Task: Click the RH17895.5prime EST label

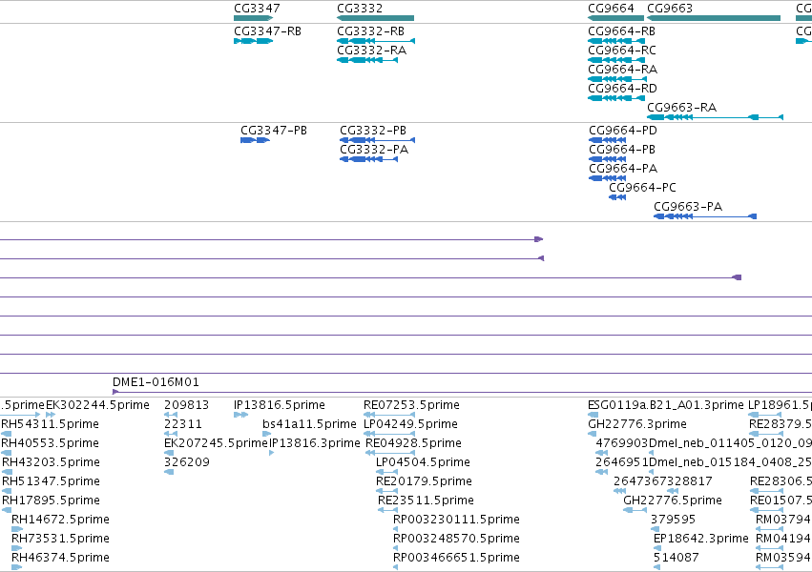Action: tap(51, 500)
